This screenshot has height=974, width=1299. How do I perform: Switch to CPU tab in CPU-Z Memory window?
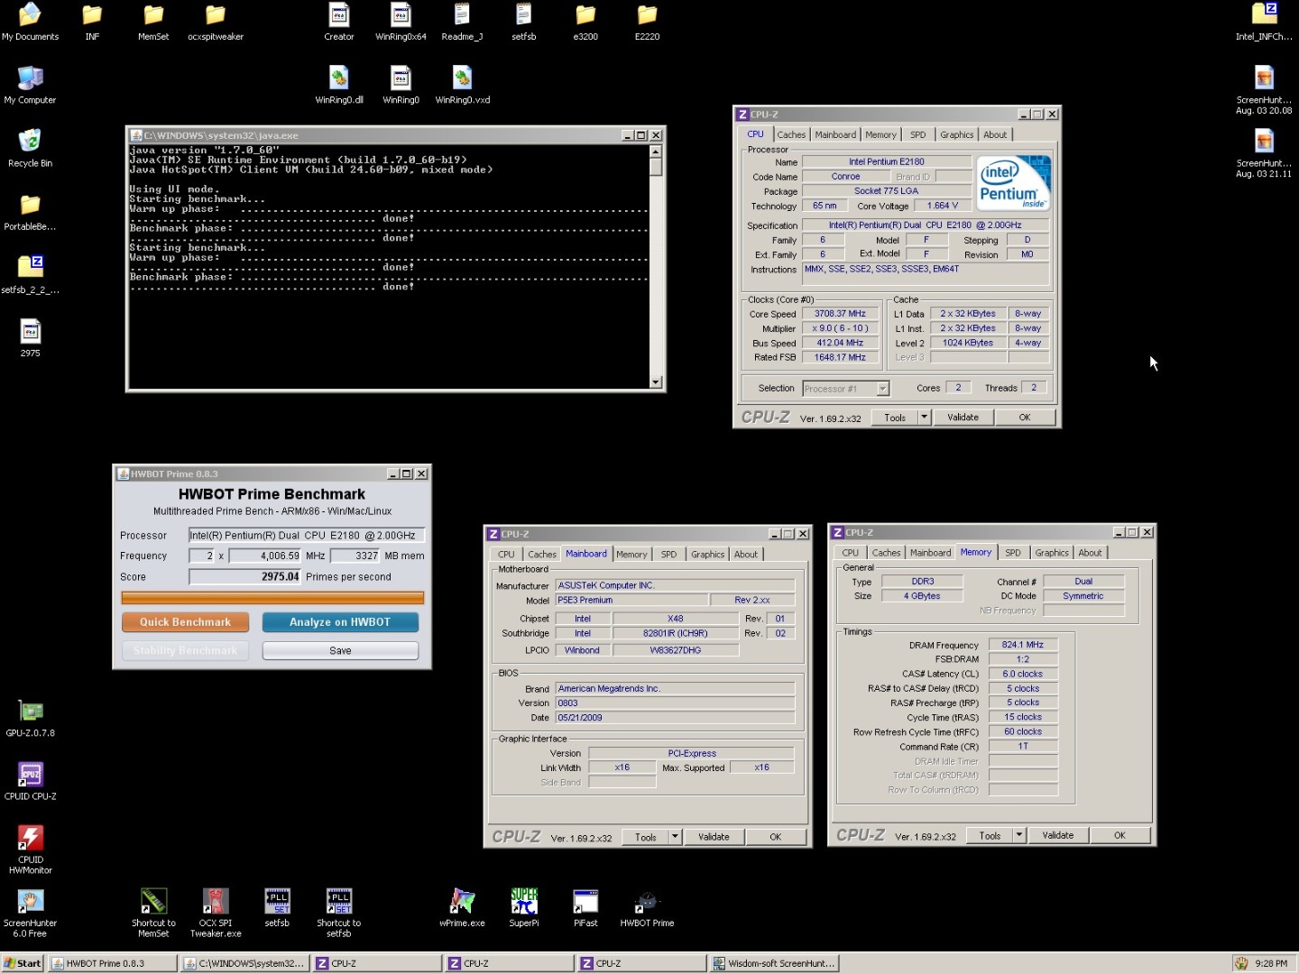point(851,553)
